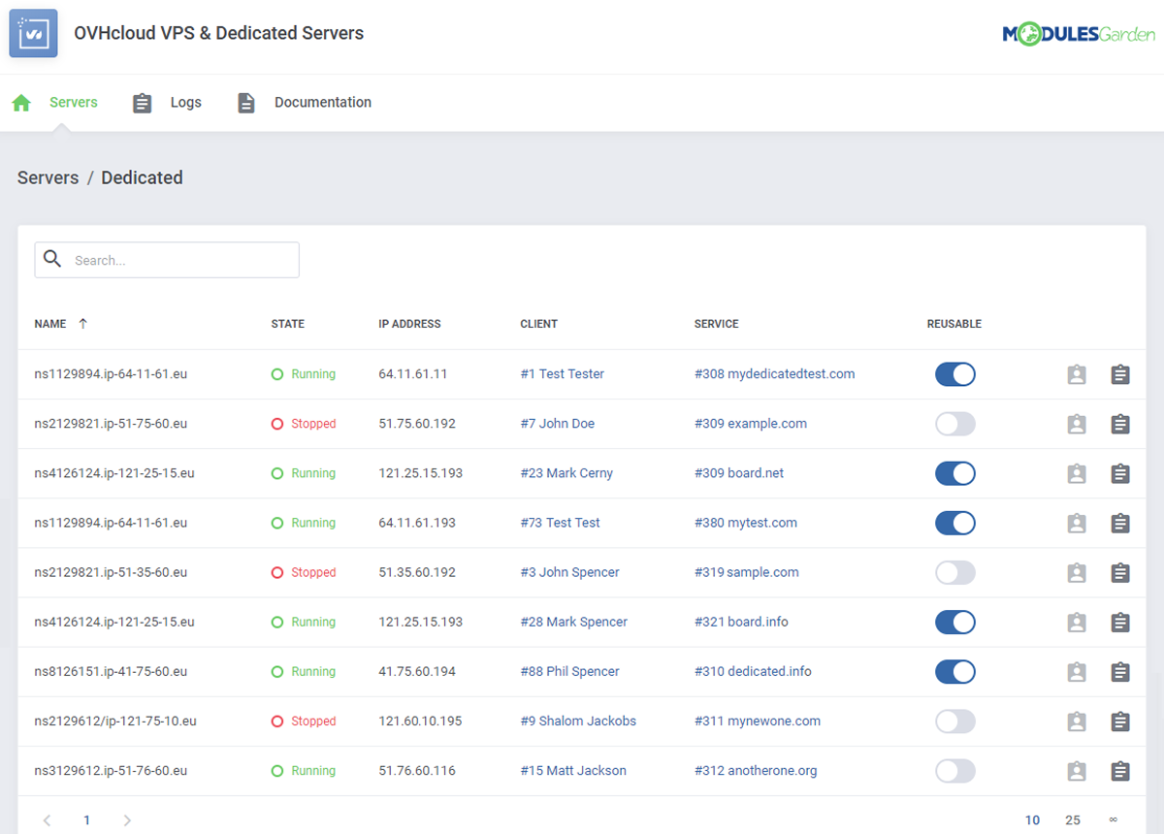Go to previous page chevron
This screenshot has height=834, width=1164.
pos(47,820)
